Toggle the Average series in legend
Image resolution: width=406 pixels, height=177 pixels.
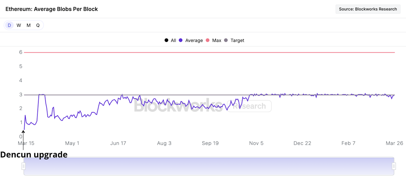[191, 41]
